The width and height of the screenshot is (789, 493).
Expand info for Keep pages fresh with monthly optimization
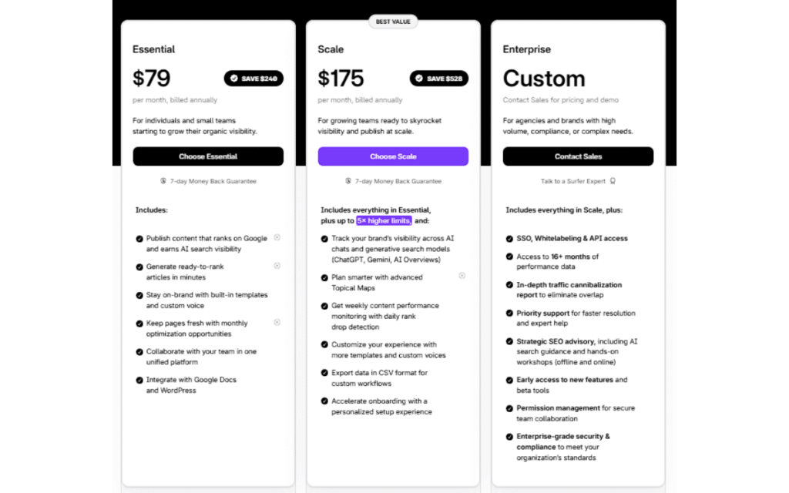click(277, 322)
